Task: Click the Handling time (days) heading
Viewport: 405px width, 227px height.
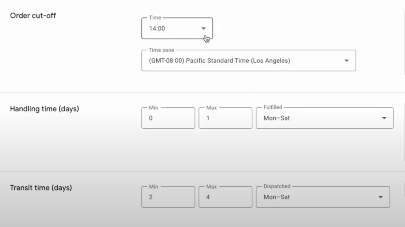Action: point(44,109)
